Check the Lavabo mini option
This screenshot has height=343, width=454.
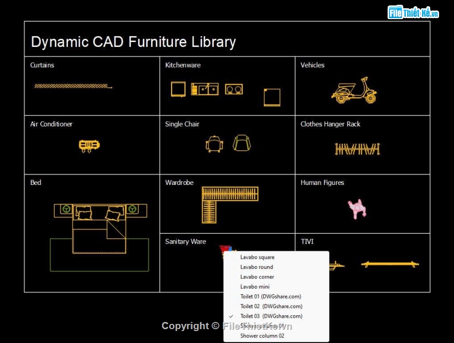click(x=255, y=286)
